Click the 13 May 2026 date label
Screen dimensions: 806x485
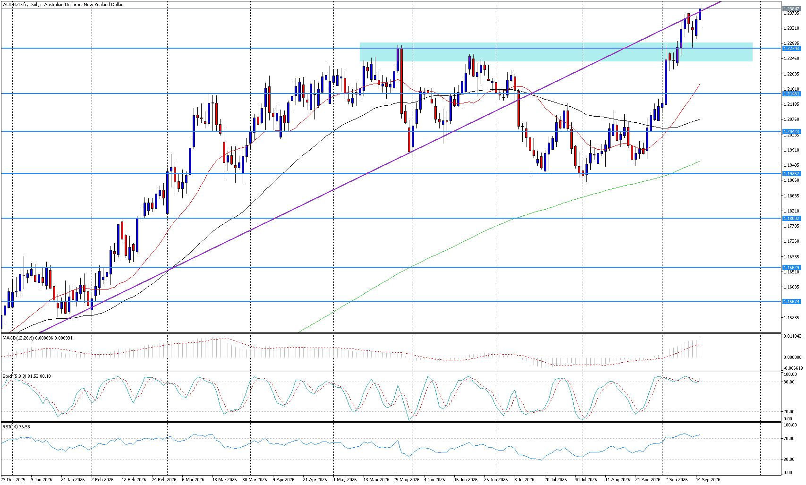pos(377,480)
